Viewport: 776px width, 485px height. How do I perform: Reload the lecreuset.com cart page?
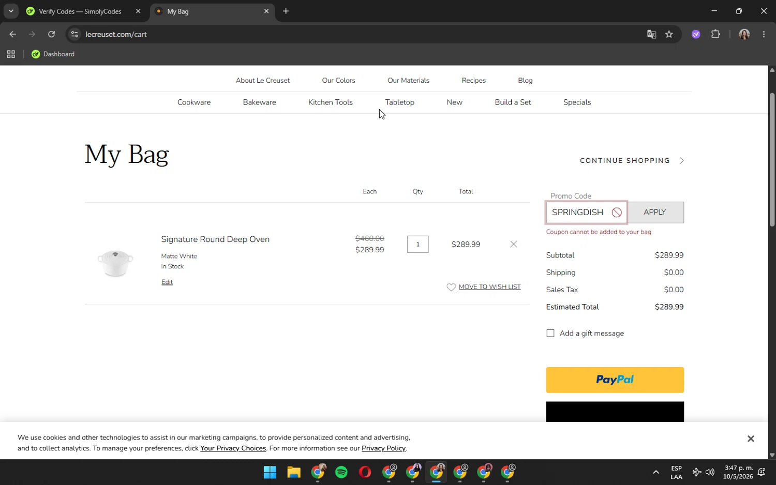[51, 34]
